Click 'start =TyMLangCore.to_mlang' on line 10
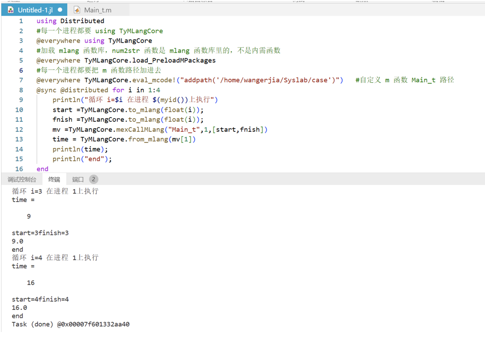 (x=106, y=110)
